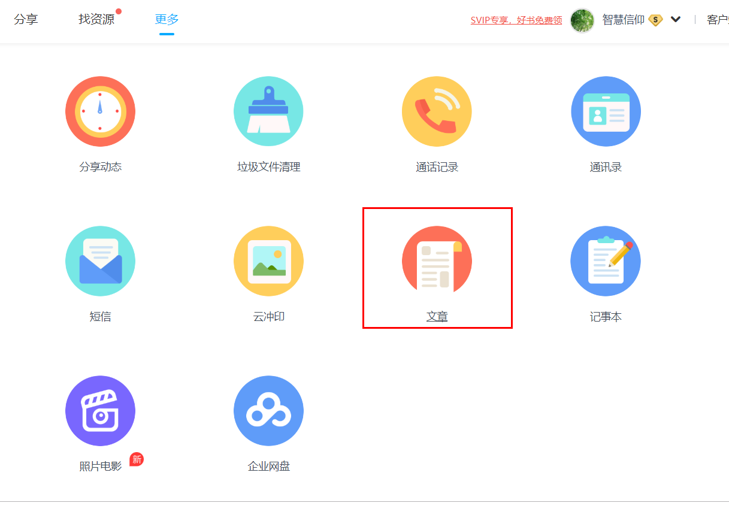Click the SVIP专享 promotion link

[516, 20]
